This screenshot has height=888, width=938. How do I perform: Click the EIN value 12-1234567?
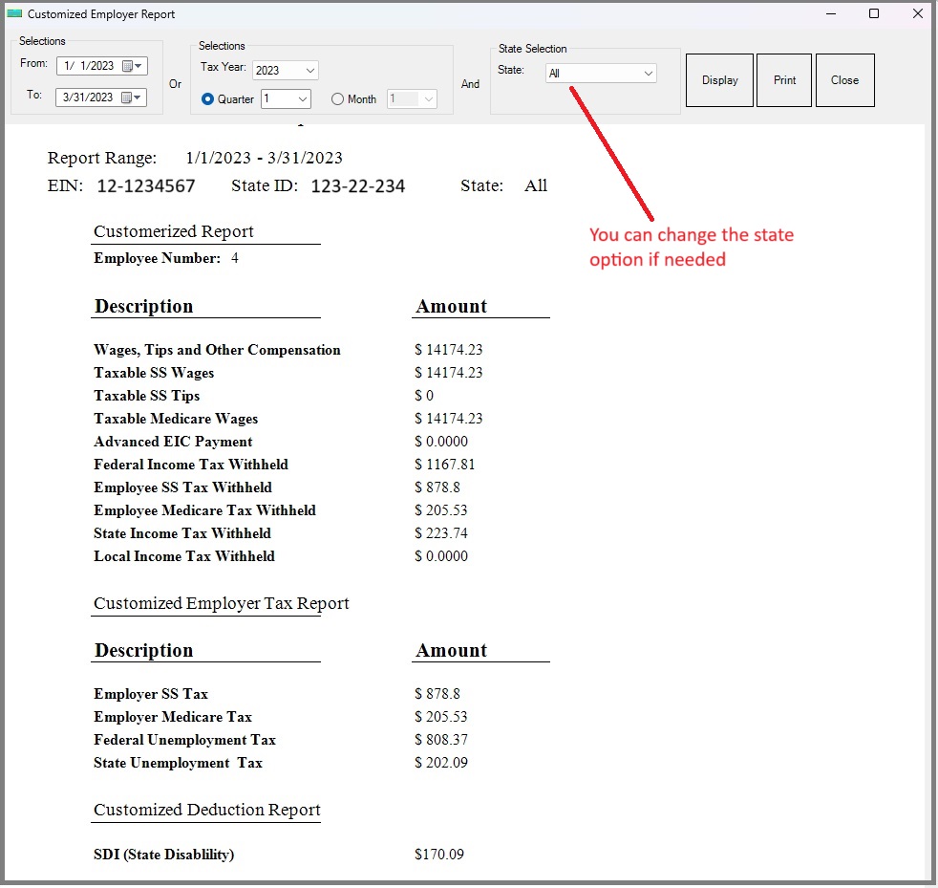[x=146, y=186]
